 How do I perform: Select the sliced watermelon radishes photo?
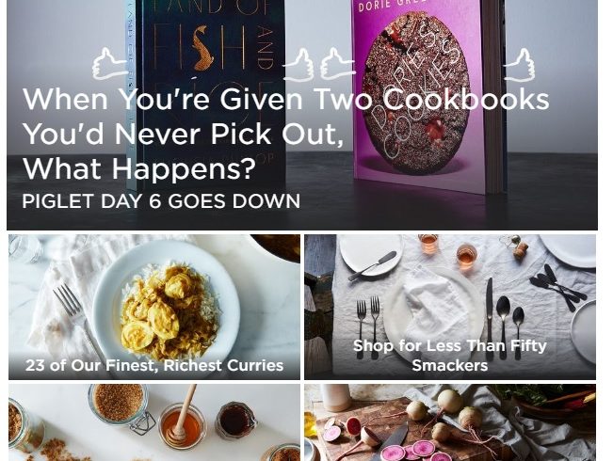pyautogui.click(x=450, y=422)
